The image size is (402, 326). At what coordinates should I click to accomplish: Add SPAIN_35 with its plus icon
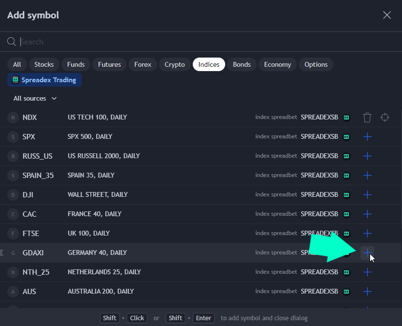(367, 176)
